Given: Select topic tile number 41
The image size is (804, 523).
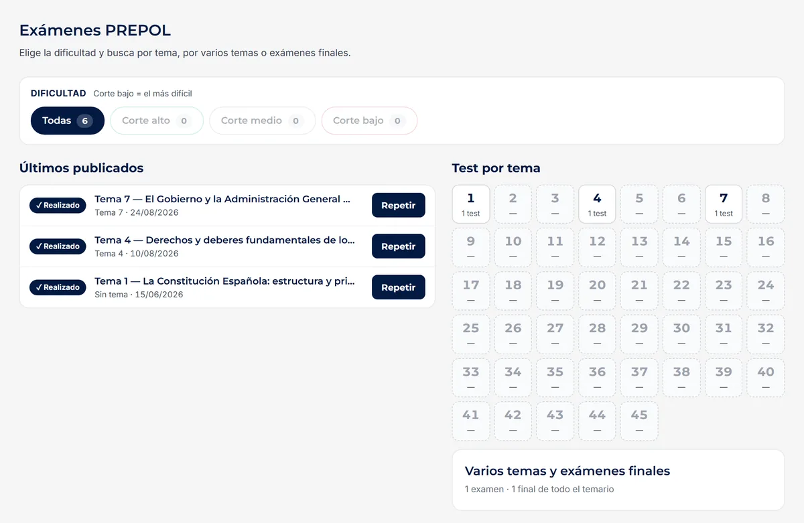Looking at the screenshot, I should (471, 422).
